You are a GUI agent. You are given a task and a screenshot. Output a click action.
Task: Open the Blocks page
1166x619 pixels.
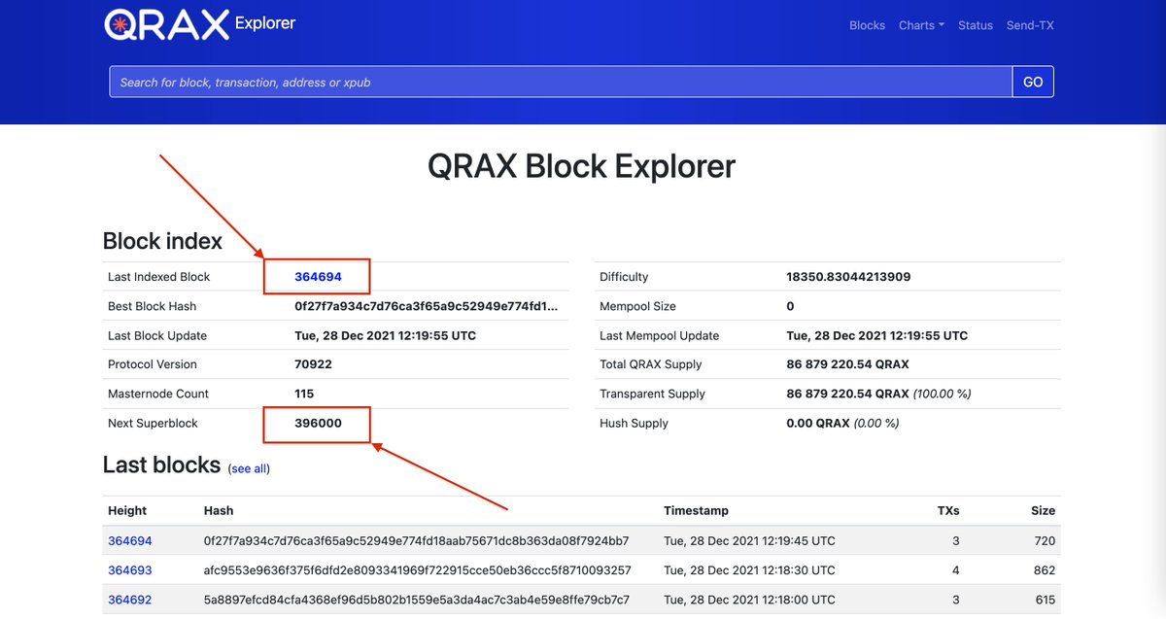point(867,25)
